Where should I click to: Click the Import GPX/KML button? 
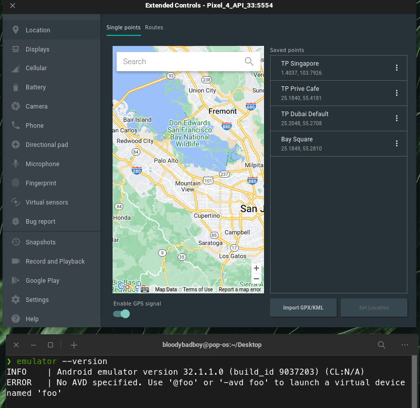tap(303, 308)
